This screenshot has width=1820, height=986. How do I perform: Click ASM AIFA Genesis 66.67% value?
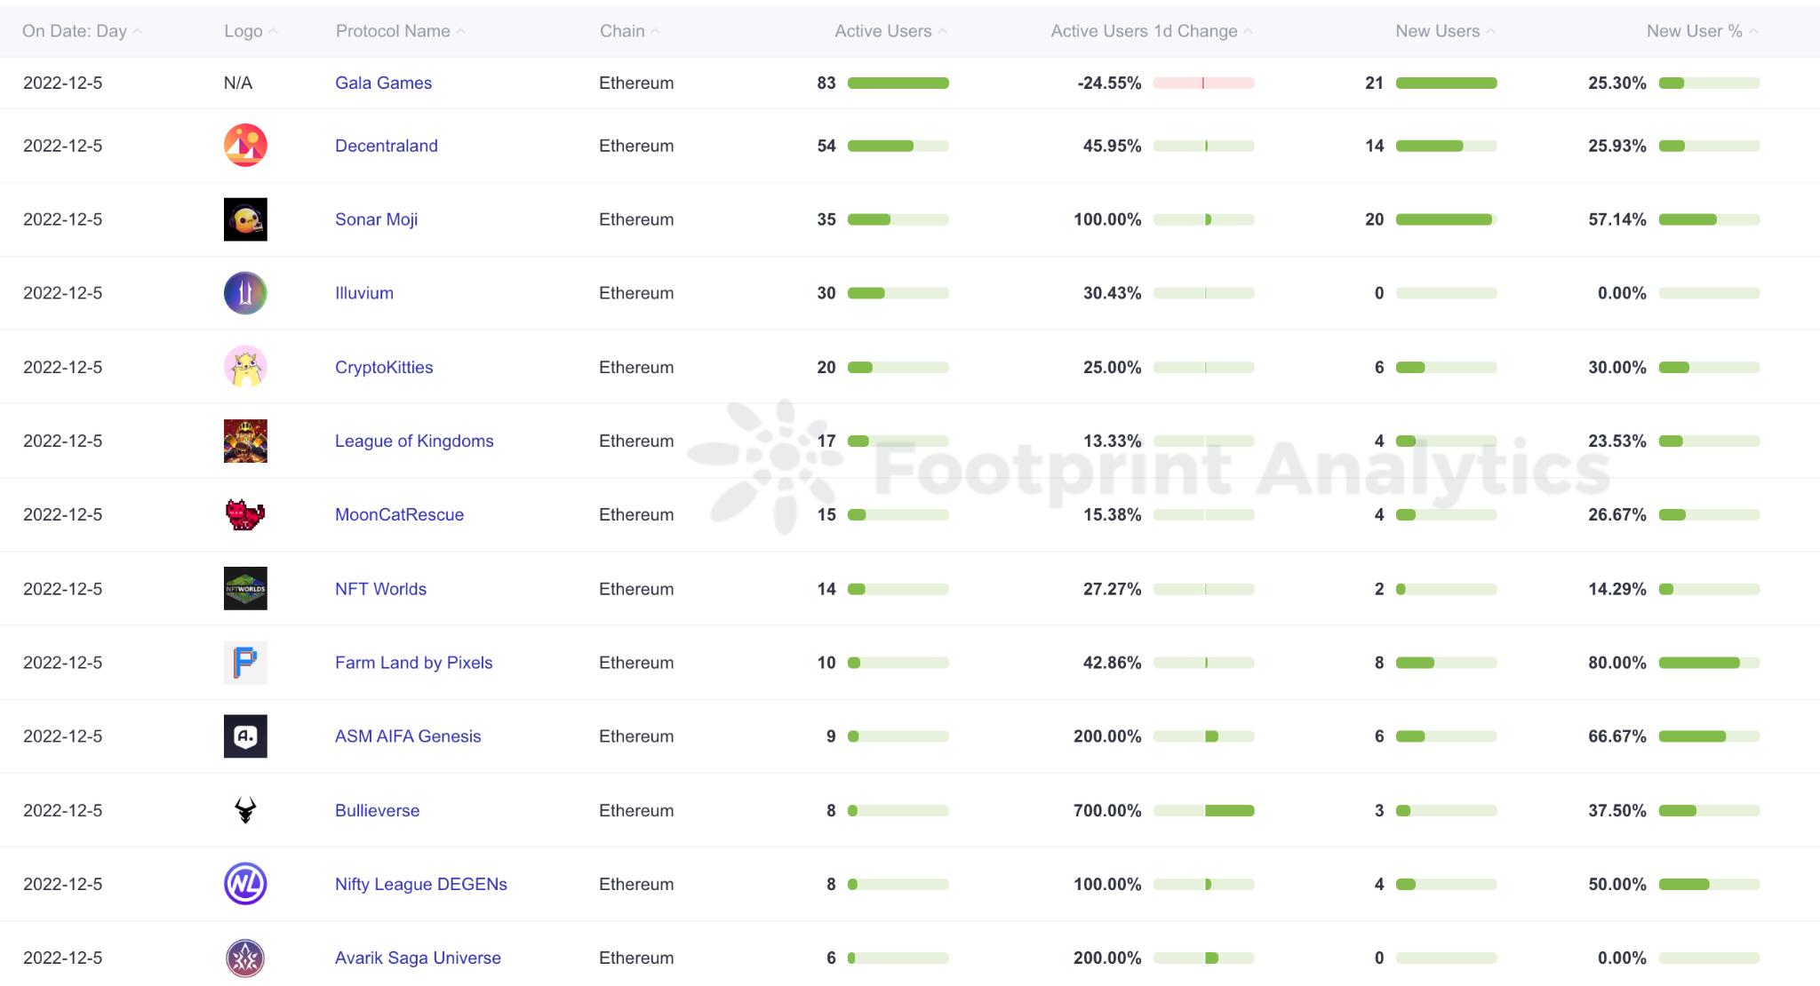click(x=1617, y=736)
